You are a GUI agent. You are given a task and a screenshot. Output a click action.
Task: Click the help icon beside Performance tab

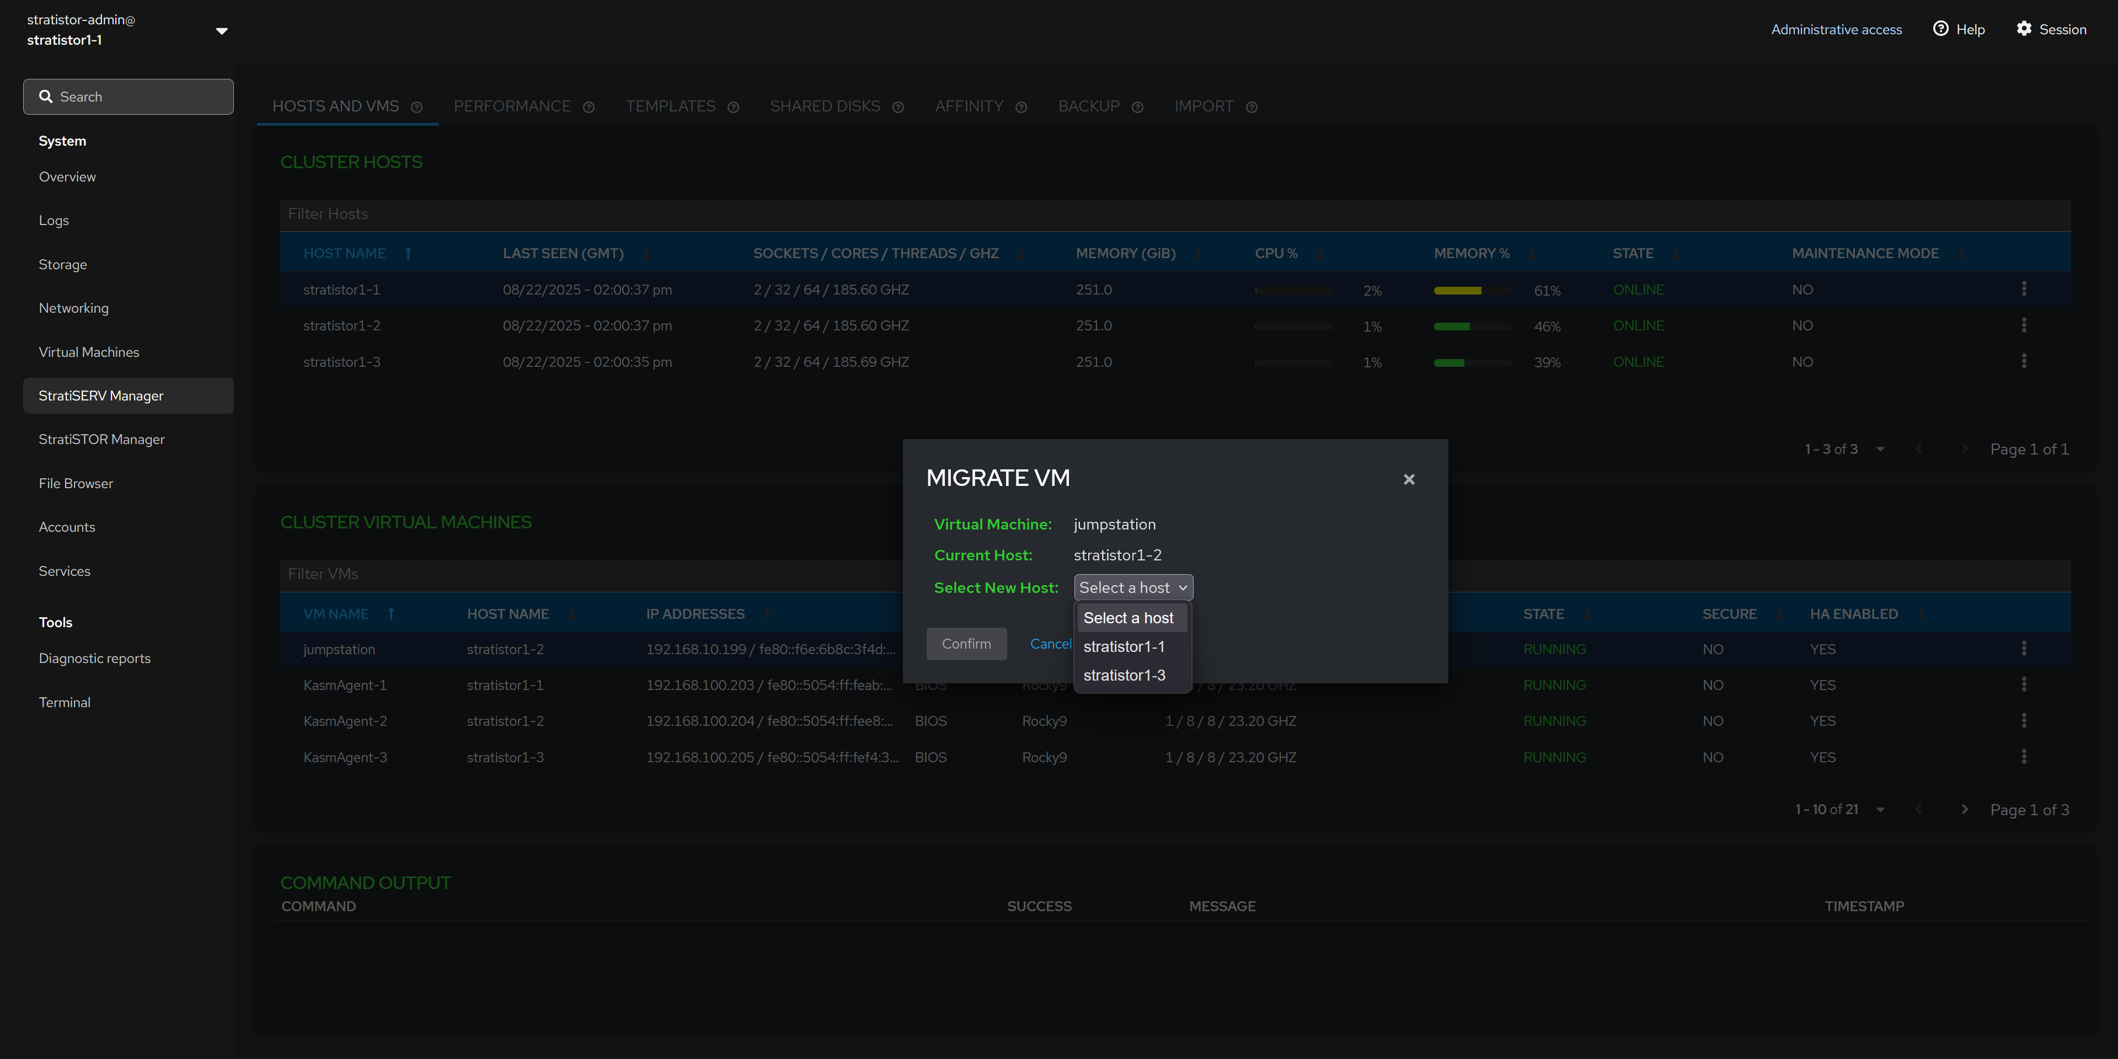point(589,107)
